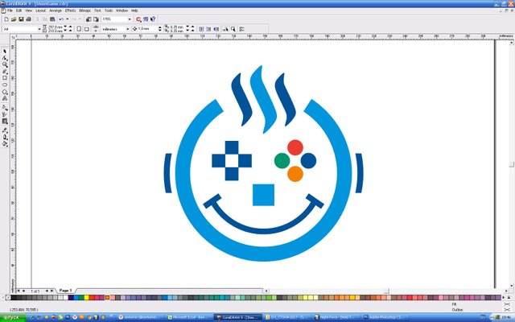Switch page to Portrait orientation
This screenshot has height=322, width=515.
[79, 29]
